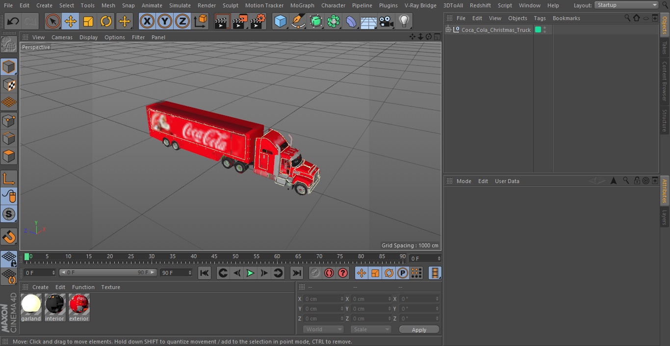Open Object Manager Tags menu
The height and width of the screenshot is (346, 670).
tap(540, 18)
